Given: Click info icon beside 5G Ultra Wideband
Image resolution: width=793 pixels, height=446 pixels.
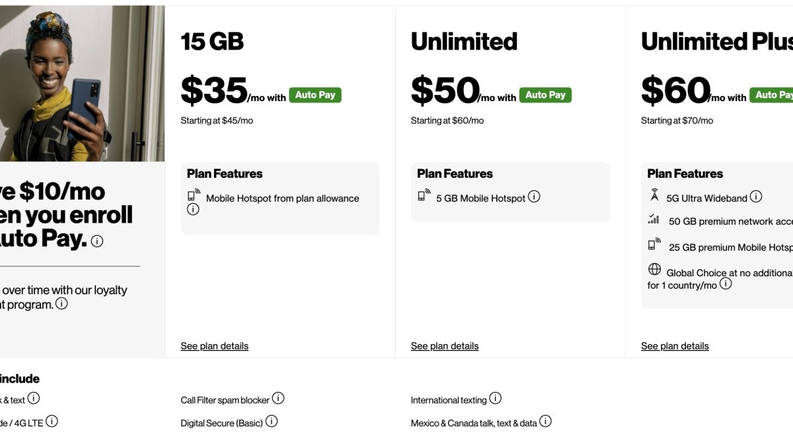Looking at the screenshot, I should click(x=756, y=197).
